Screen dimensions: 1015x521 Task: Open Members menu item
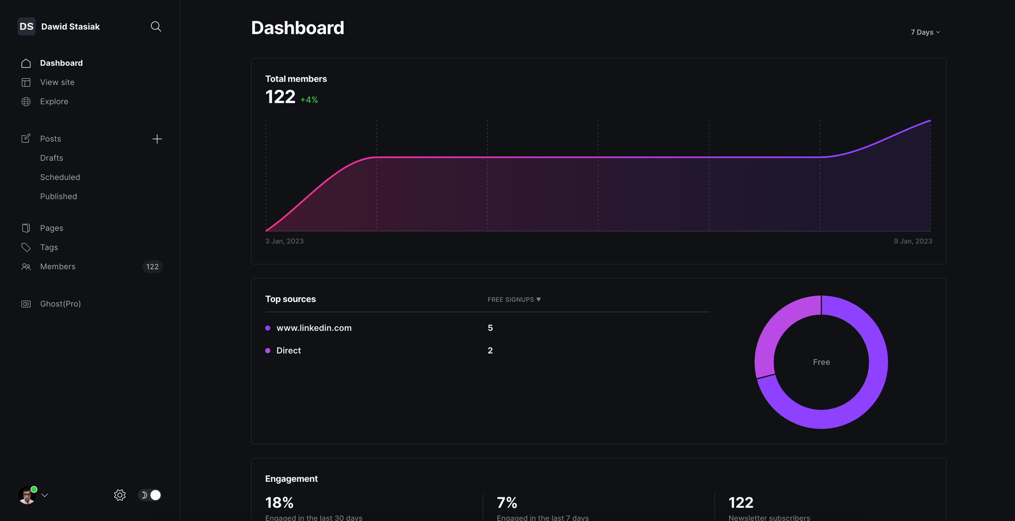58,266
